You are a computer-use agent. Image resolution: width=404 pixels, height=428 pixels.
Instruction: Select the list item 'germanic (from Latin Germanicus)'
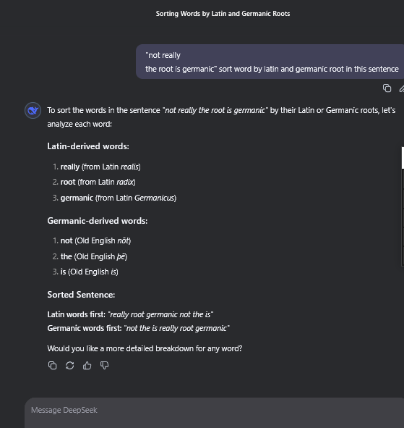click(119, 198)
